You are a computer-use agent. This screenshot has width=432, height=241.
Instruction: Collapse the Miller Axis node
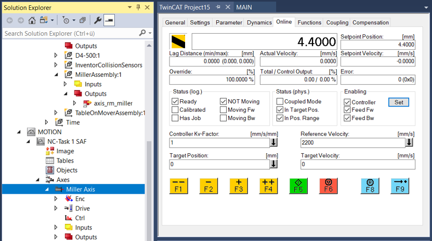click(47, 189)
